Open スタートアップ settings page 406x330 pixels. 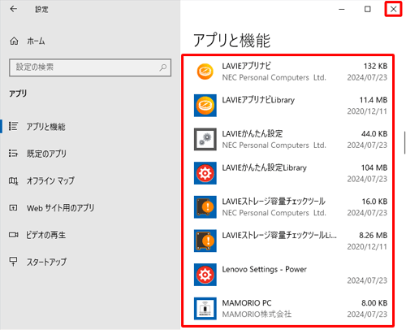tap(46, 262)
